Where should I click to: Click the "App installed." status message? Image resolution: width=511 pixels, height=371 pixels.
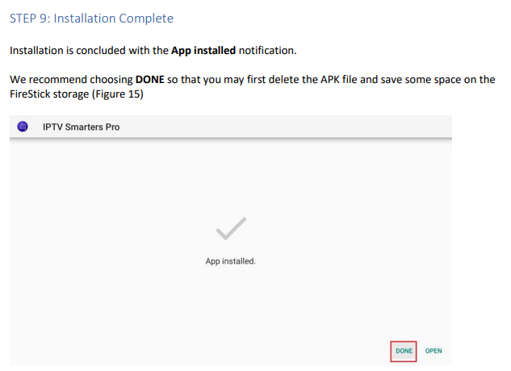230,261
